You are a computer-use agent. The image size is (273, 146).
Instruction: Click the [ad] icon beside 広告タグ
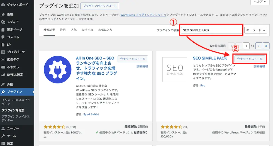3,59
